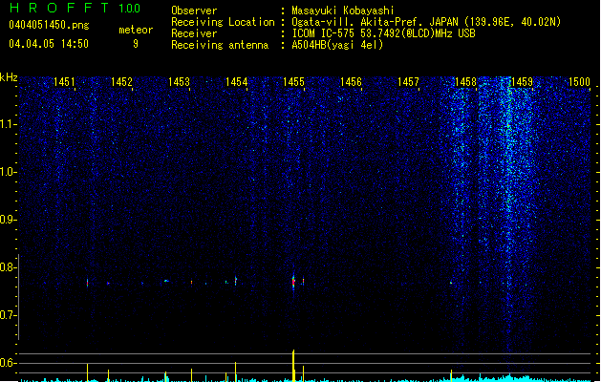Click the 0.7 kHz frequency label
601x382 pixels.
coord(8,315)
